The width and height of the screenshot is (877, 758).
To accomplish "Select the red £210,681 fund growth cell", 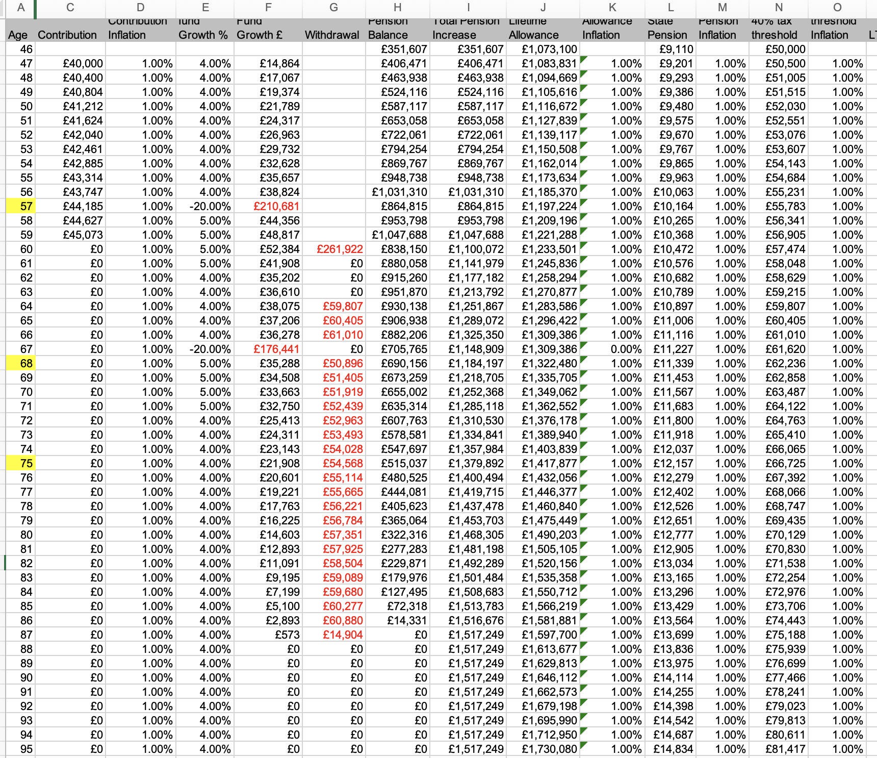I will pos(269,207).
